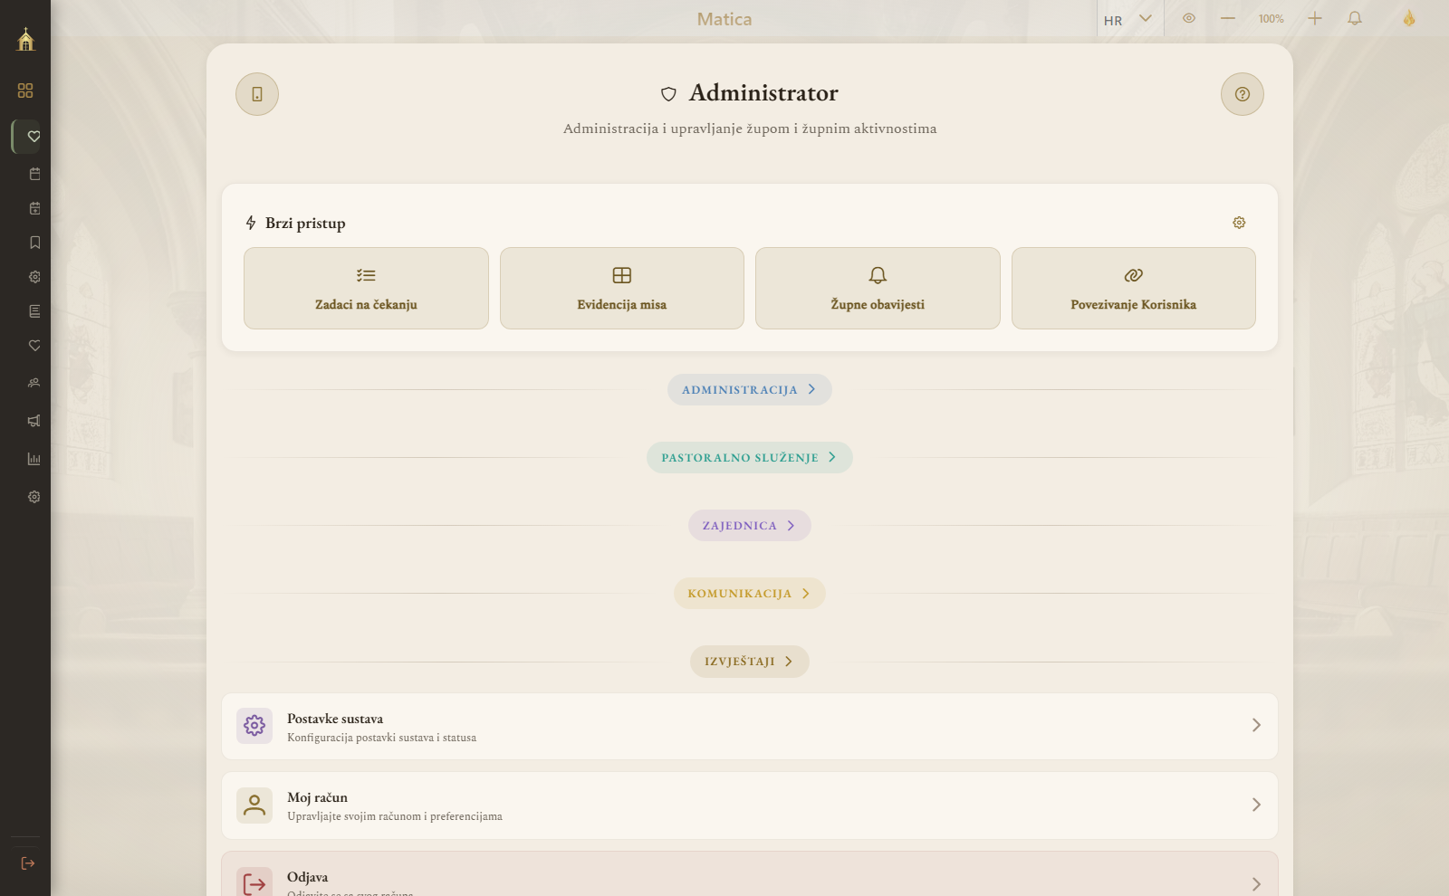Click the flame icon in top bar
The height and width of the screenshot is (896, 1449).
coord(1409,18)
